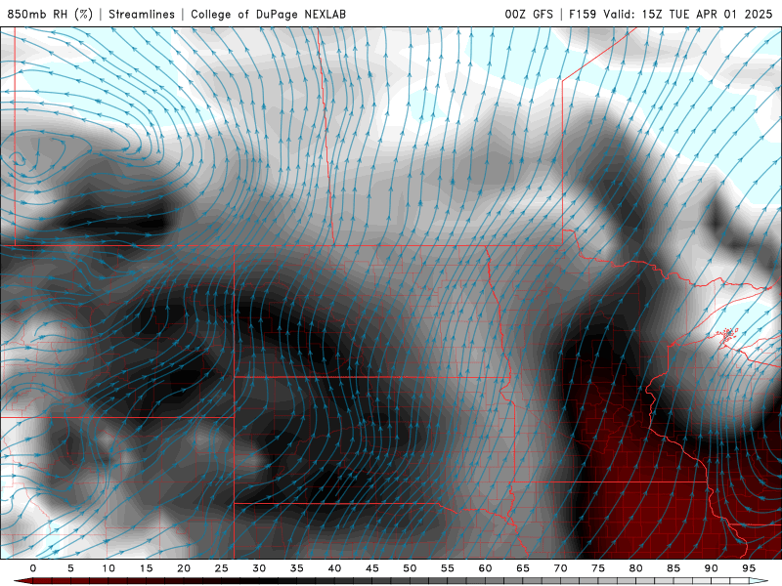
Task: Click the colorbar label '25'
Action: click(x=222, y=568)
